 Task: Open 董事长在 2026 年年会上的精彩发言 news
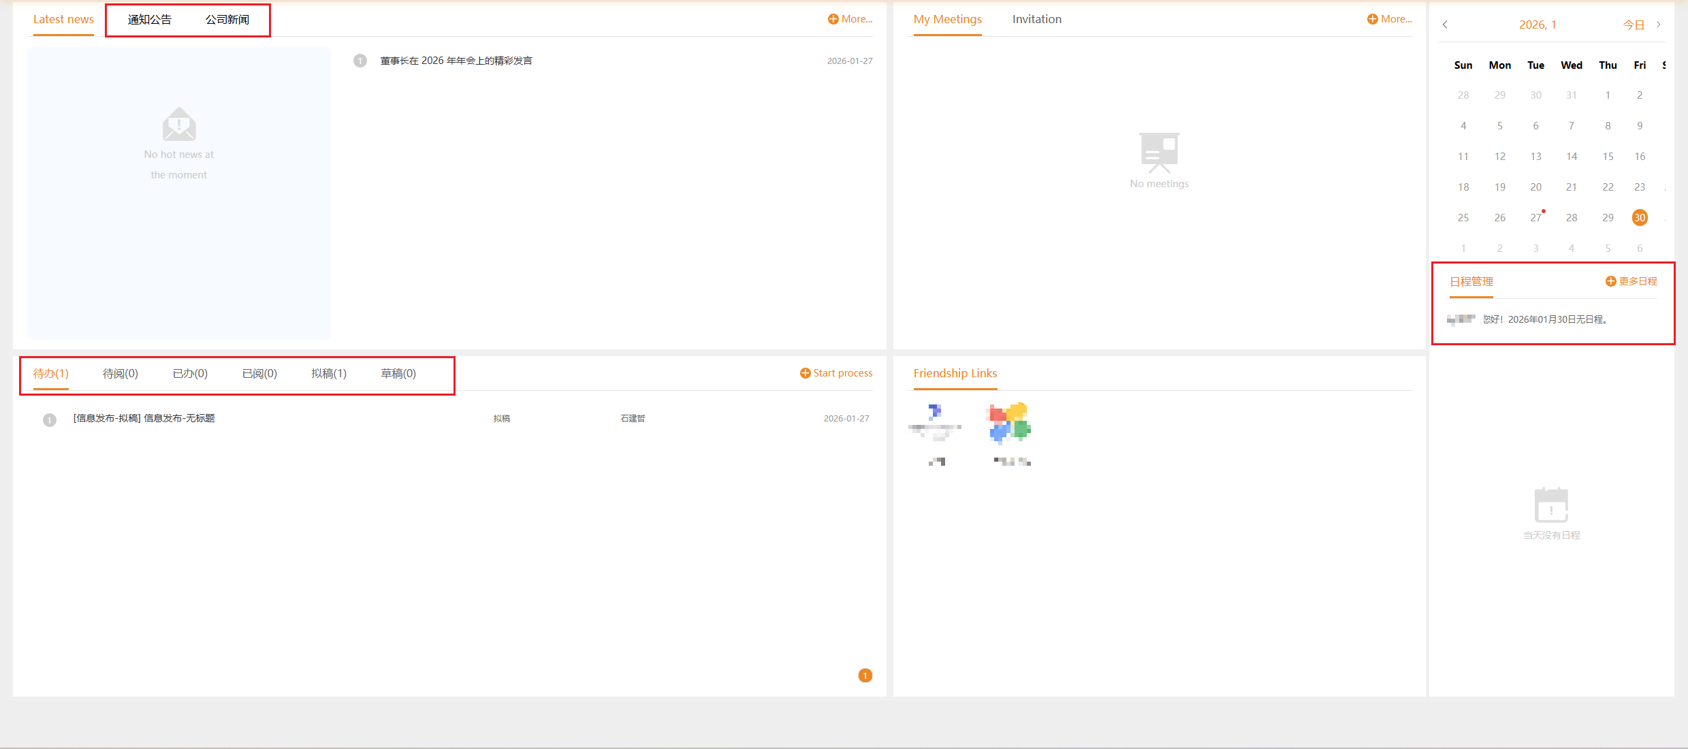(456, 61)
